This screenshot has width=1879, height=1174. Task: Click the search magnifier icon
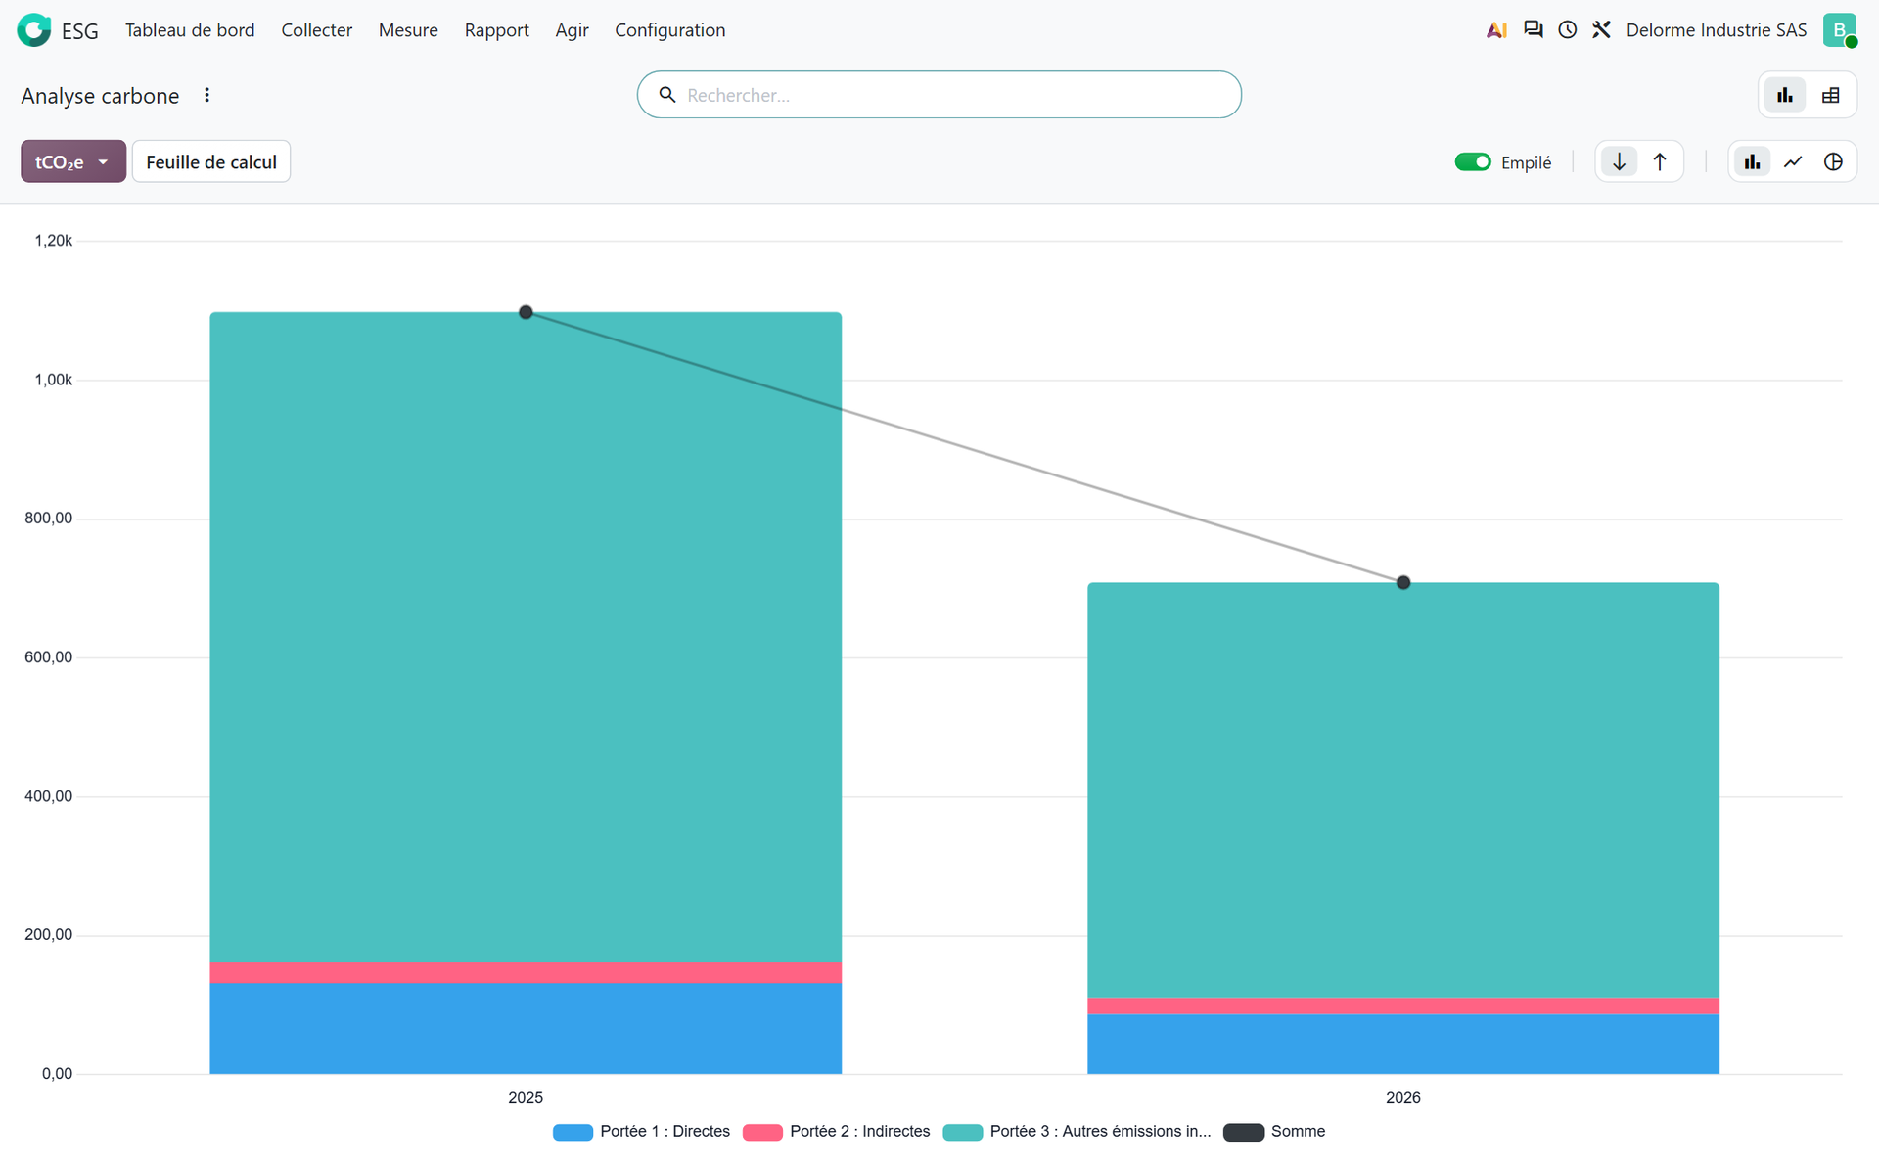coord(667,95)
